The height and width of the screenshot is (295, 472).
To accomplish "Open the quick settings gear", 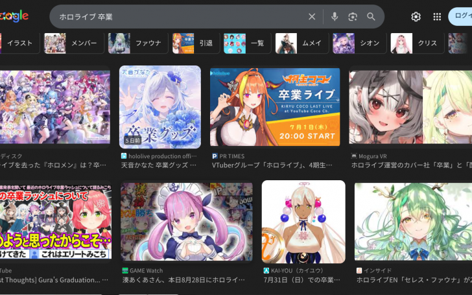I will pyautogui.click(x=416, y=17).
